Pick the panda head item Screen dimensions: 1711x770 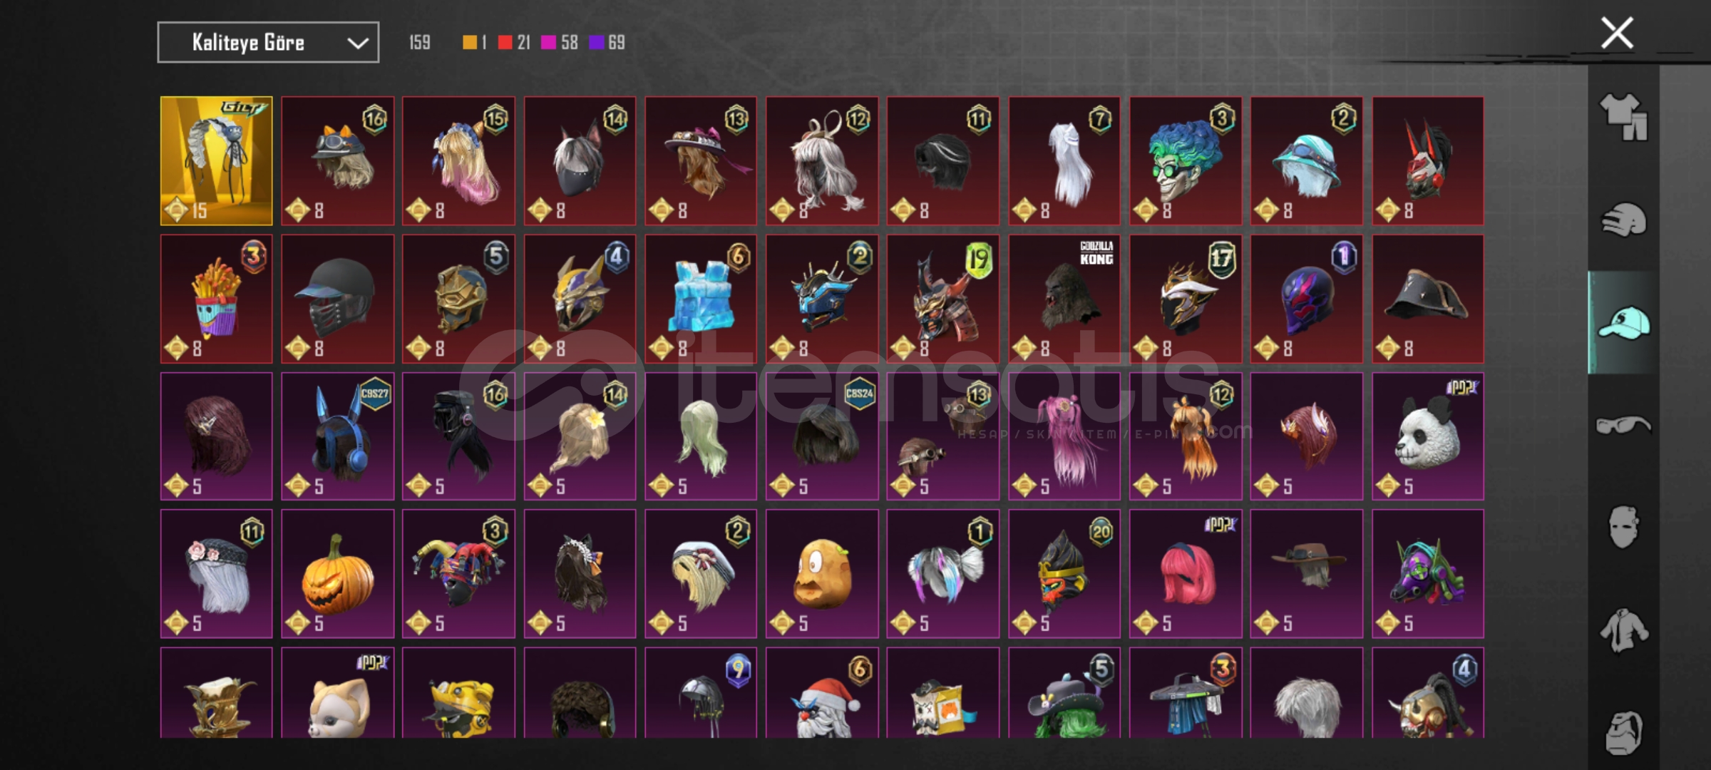click(1428, 436)
